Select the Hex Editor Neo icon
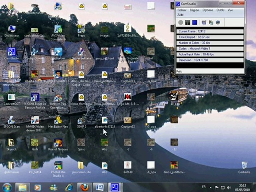This screenshot has width=256, height=192. tap(58, 122)
